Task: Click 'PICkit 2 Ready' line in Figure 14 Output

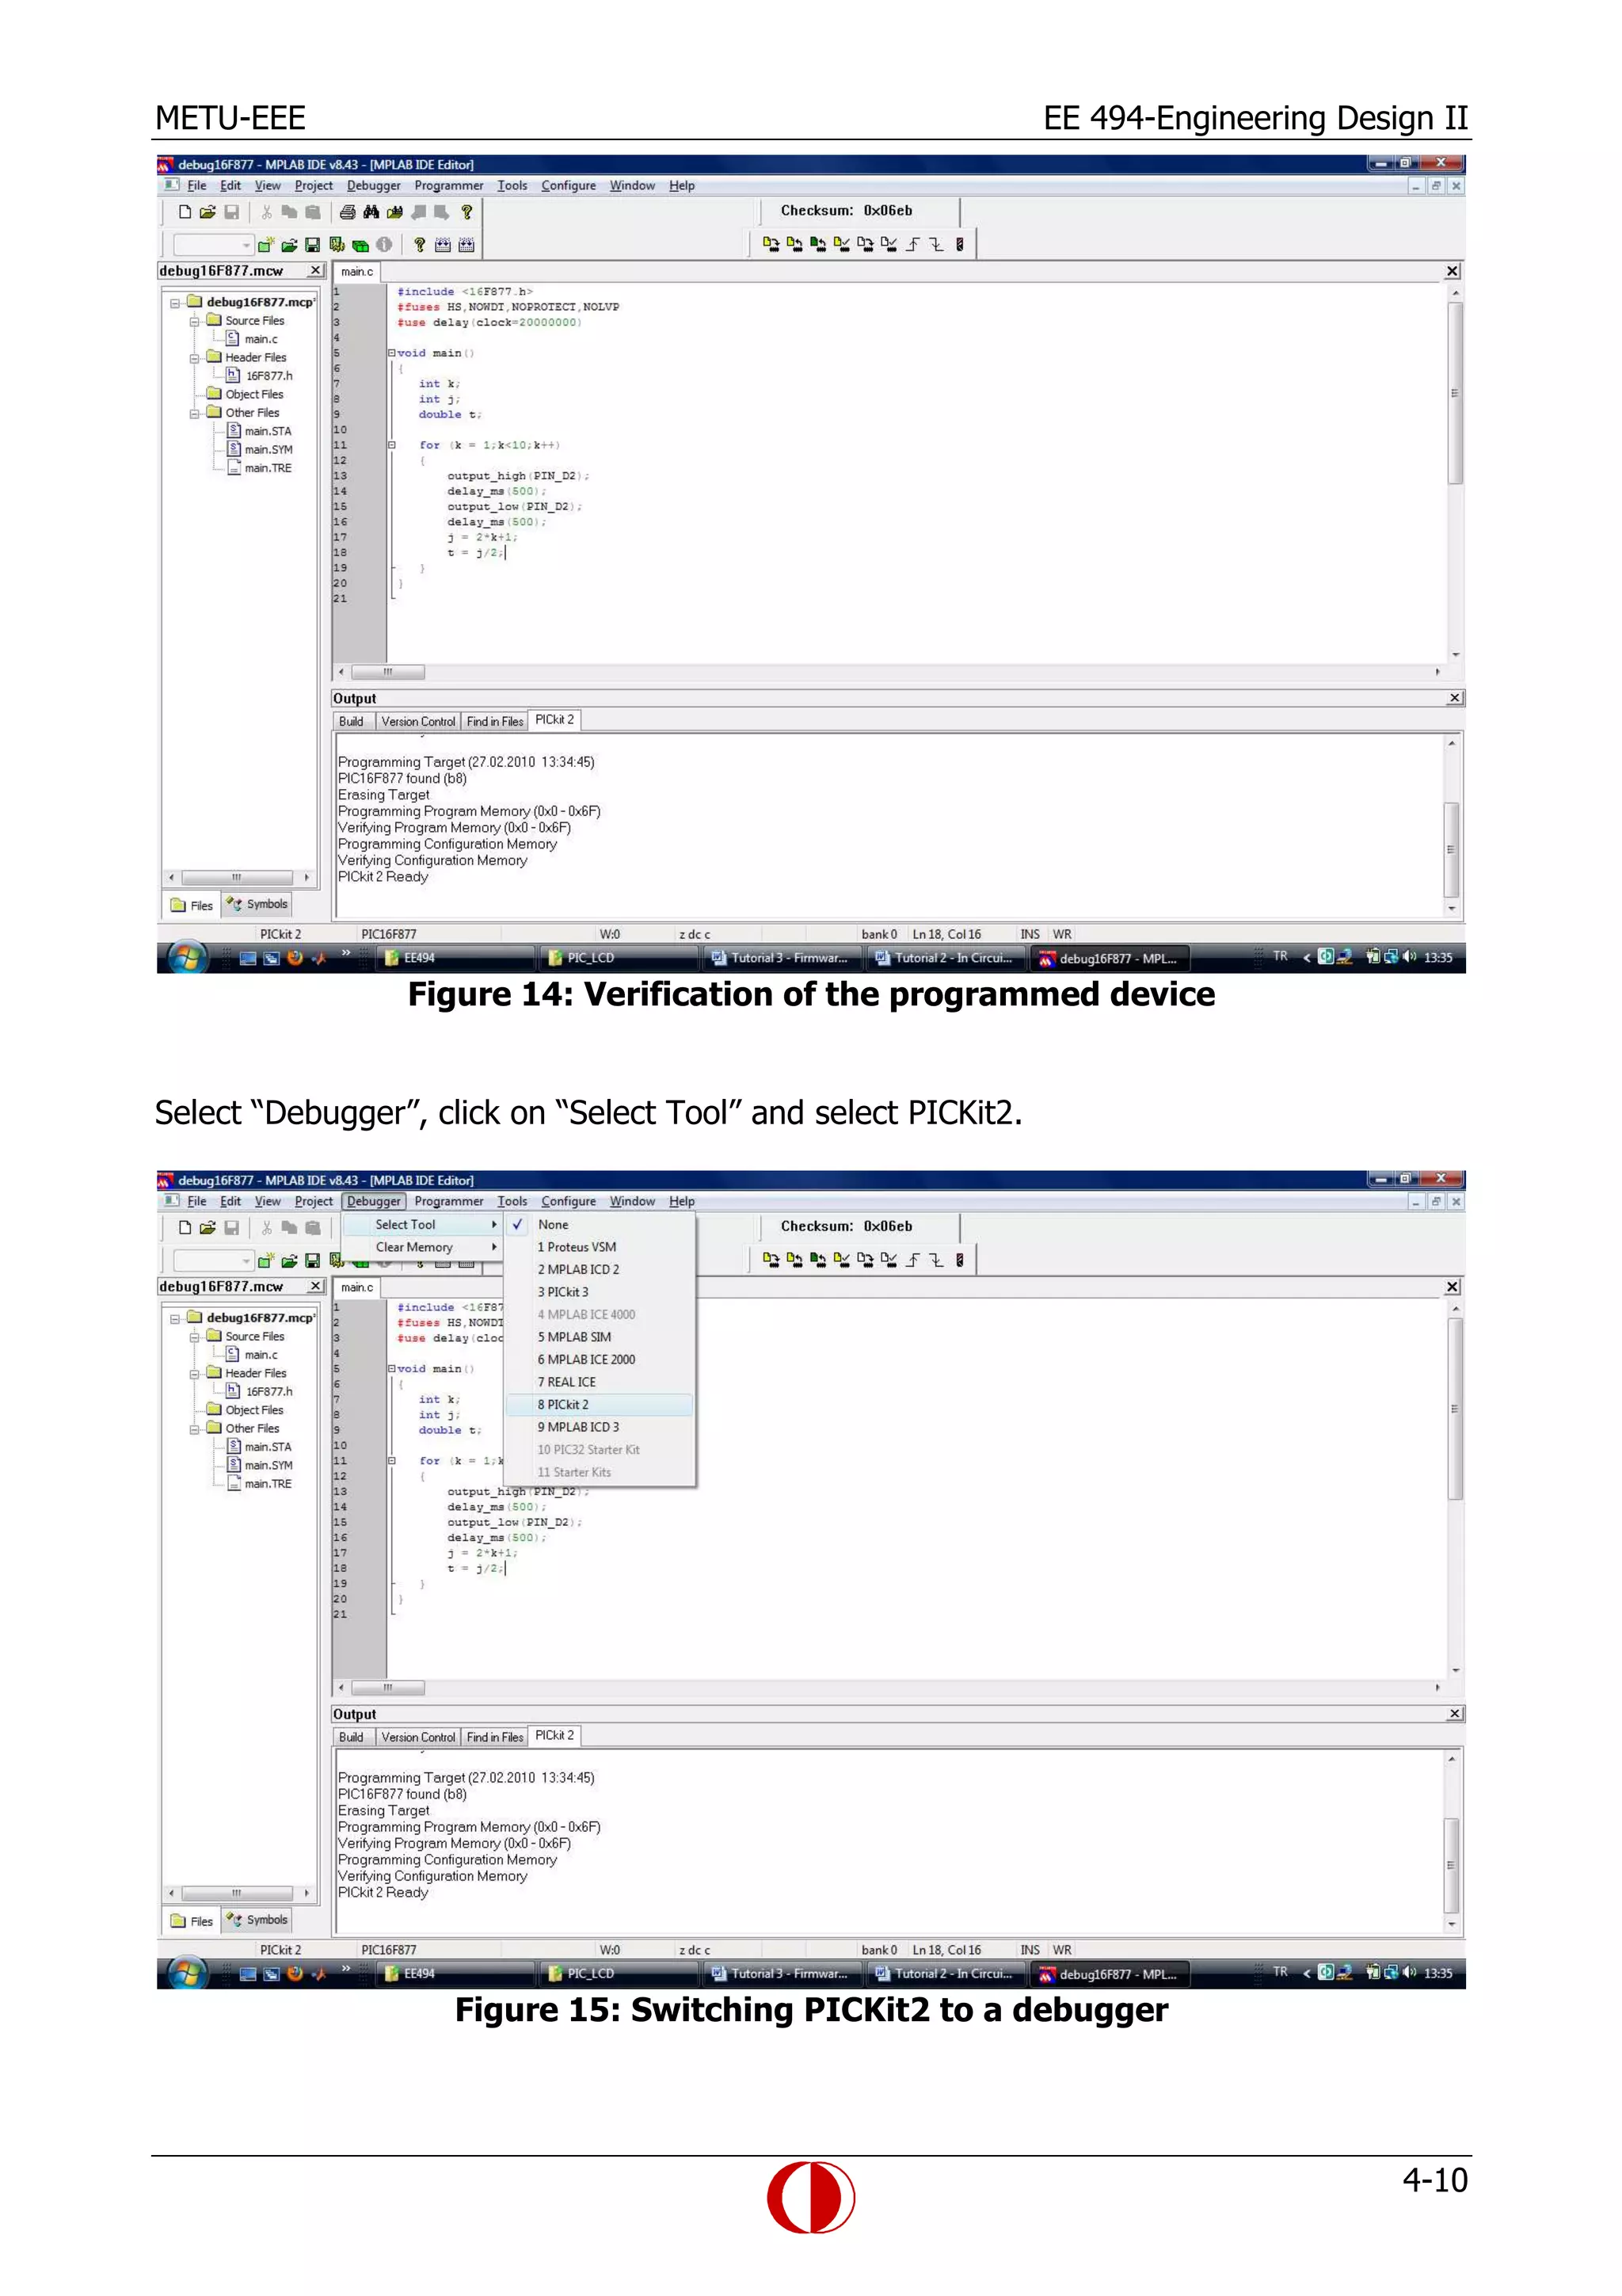Action: 383,877
